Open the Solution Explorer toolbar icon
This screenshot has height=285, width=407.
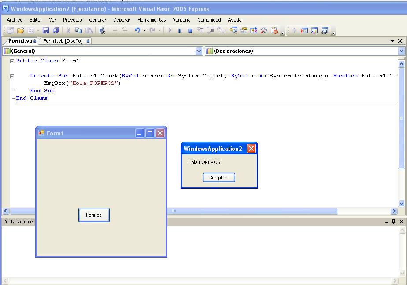[x=233, y=31]
